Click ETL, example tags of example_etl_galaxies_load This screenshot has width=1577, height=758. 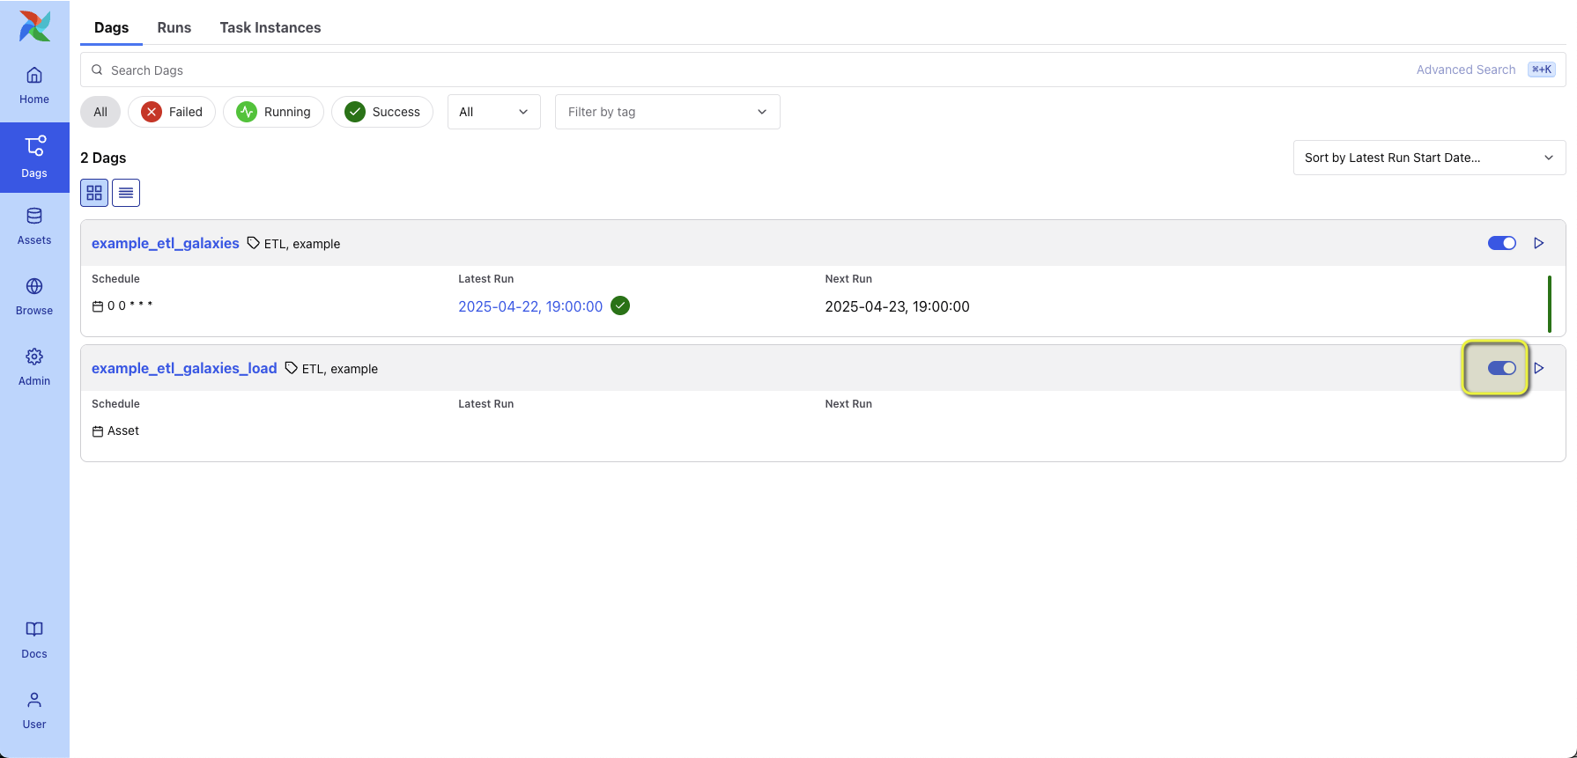(x=340, y=369)
